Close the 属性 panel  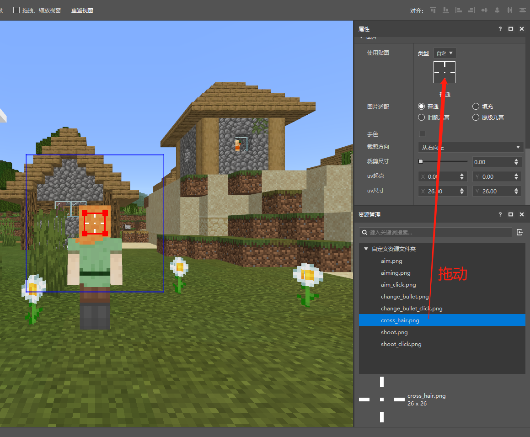522,29
